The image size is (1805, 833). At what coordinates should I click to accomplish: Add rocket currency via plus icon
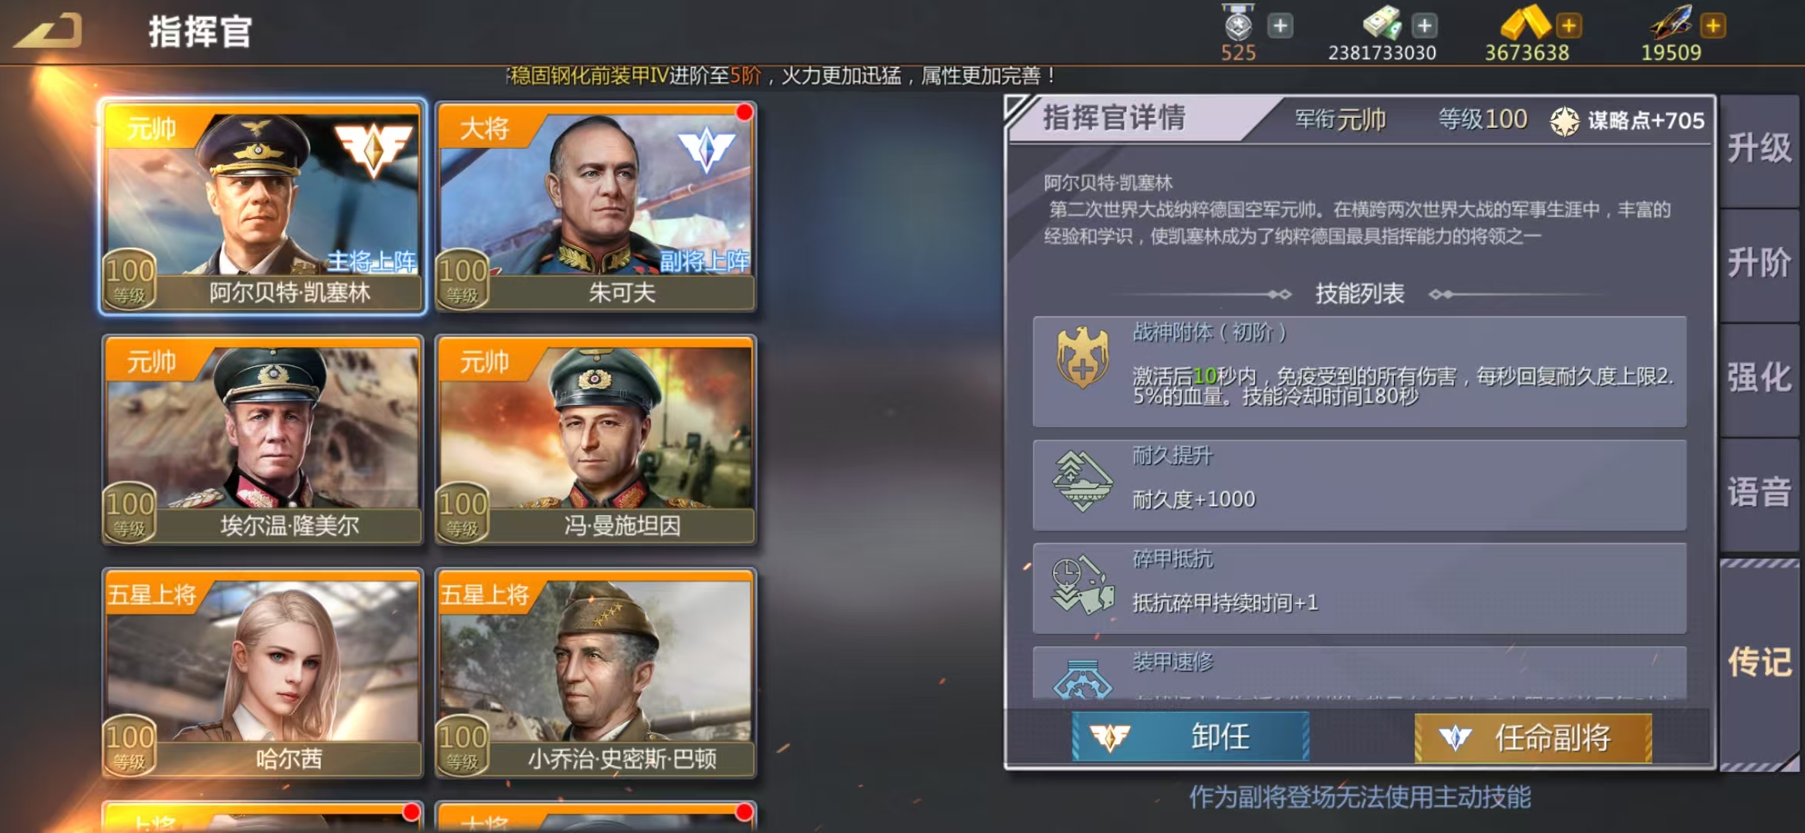coord(1712,25)
